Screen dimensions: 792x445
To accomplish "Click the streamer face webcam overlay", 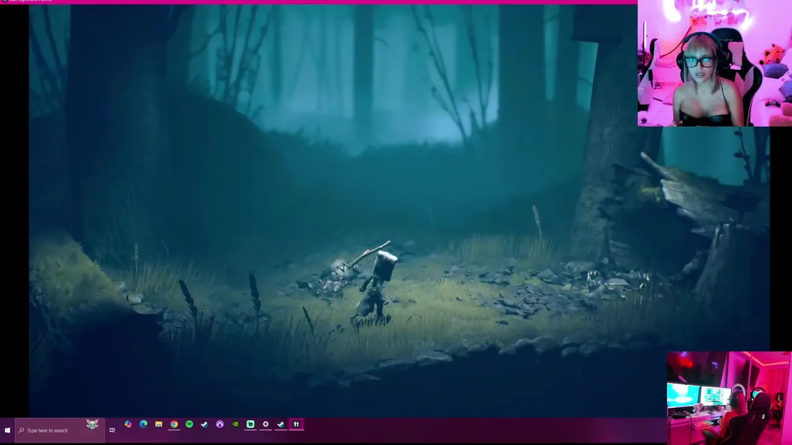I will pos(715,63).
